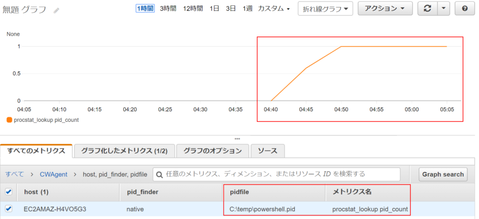Click the procstat_lookup pid_count legend label
Image resolution: width=479 pixels, height=219 pixels.
(x=46, y=120)
